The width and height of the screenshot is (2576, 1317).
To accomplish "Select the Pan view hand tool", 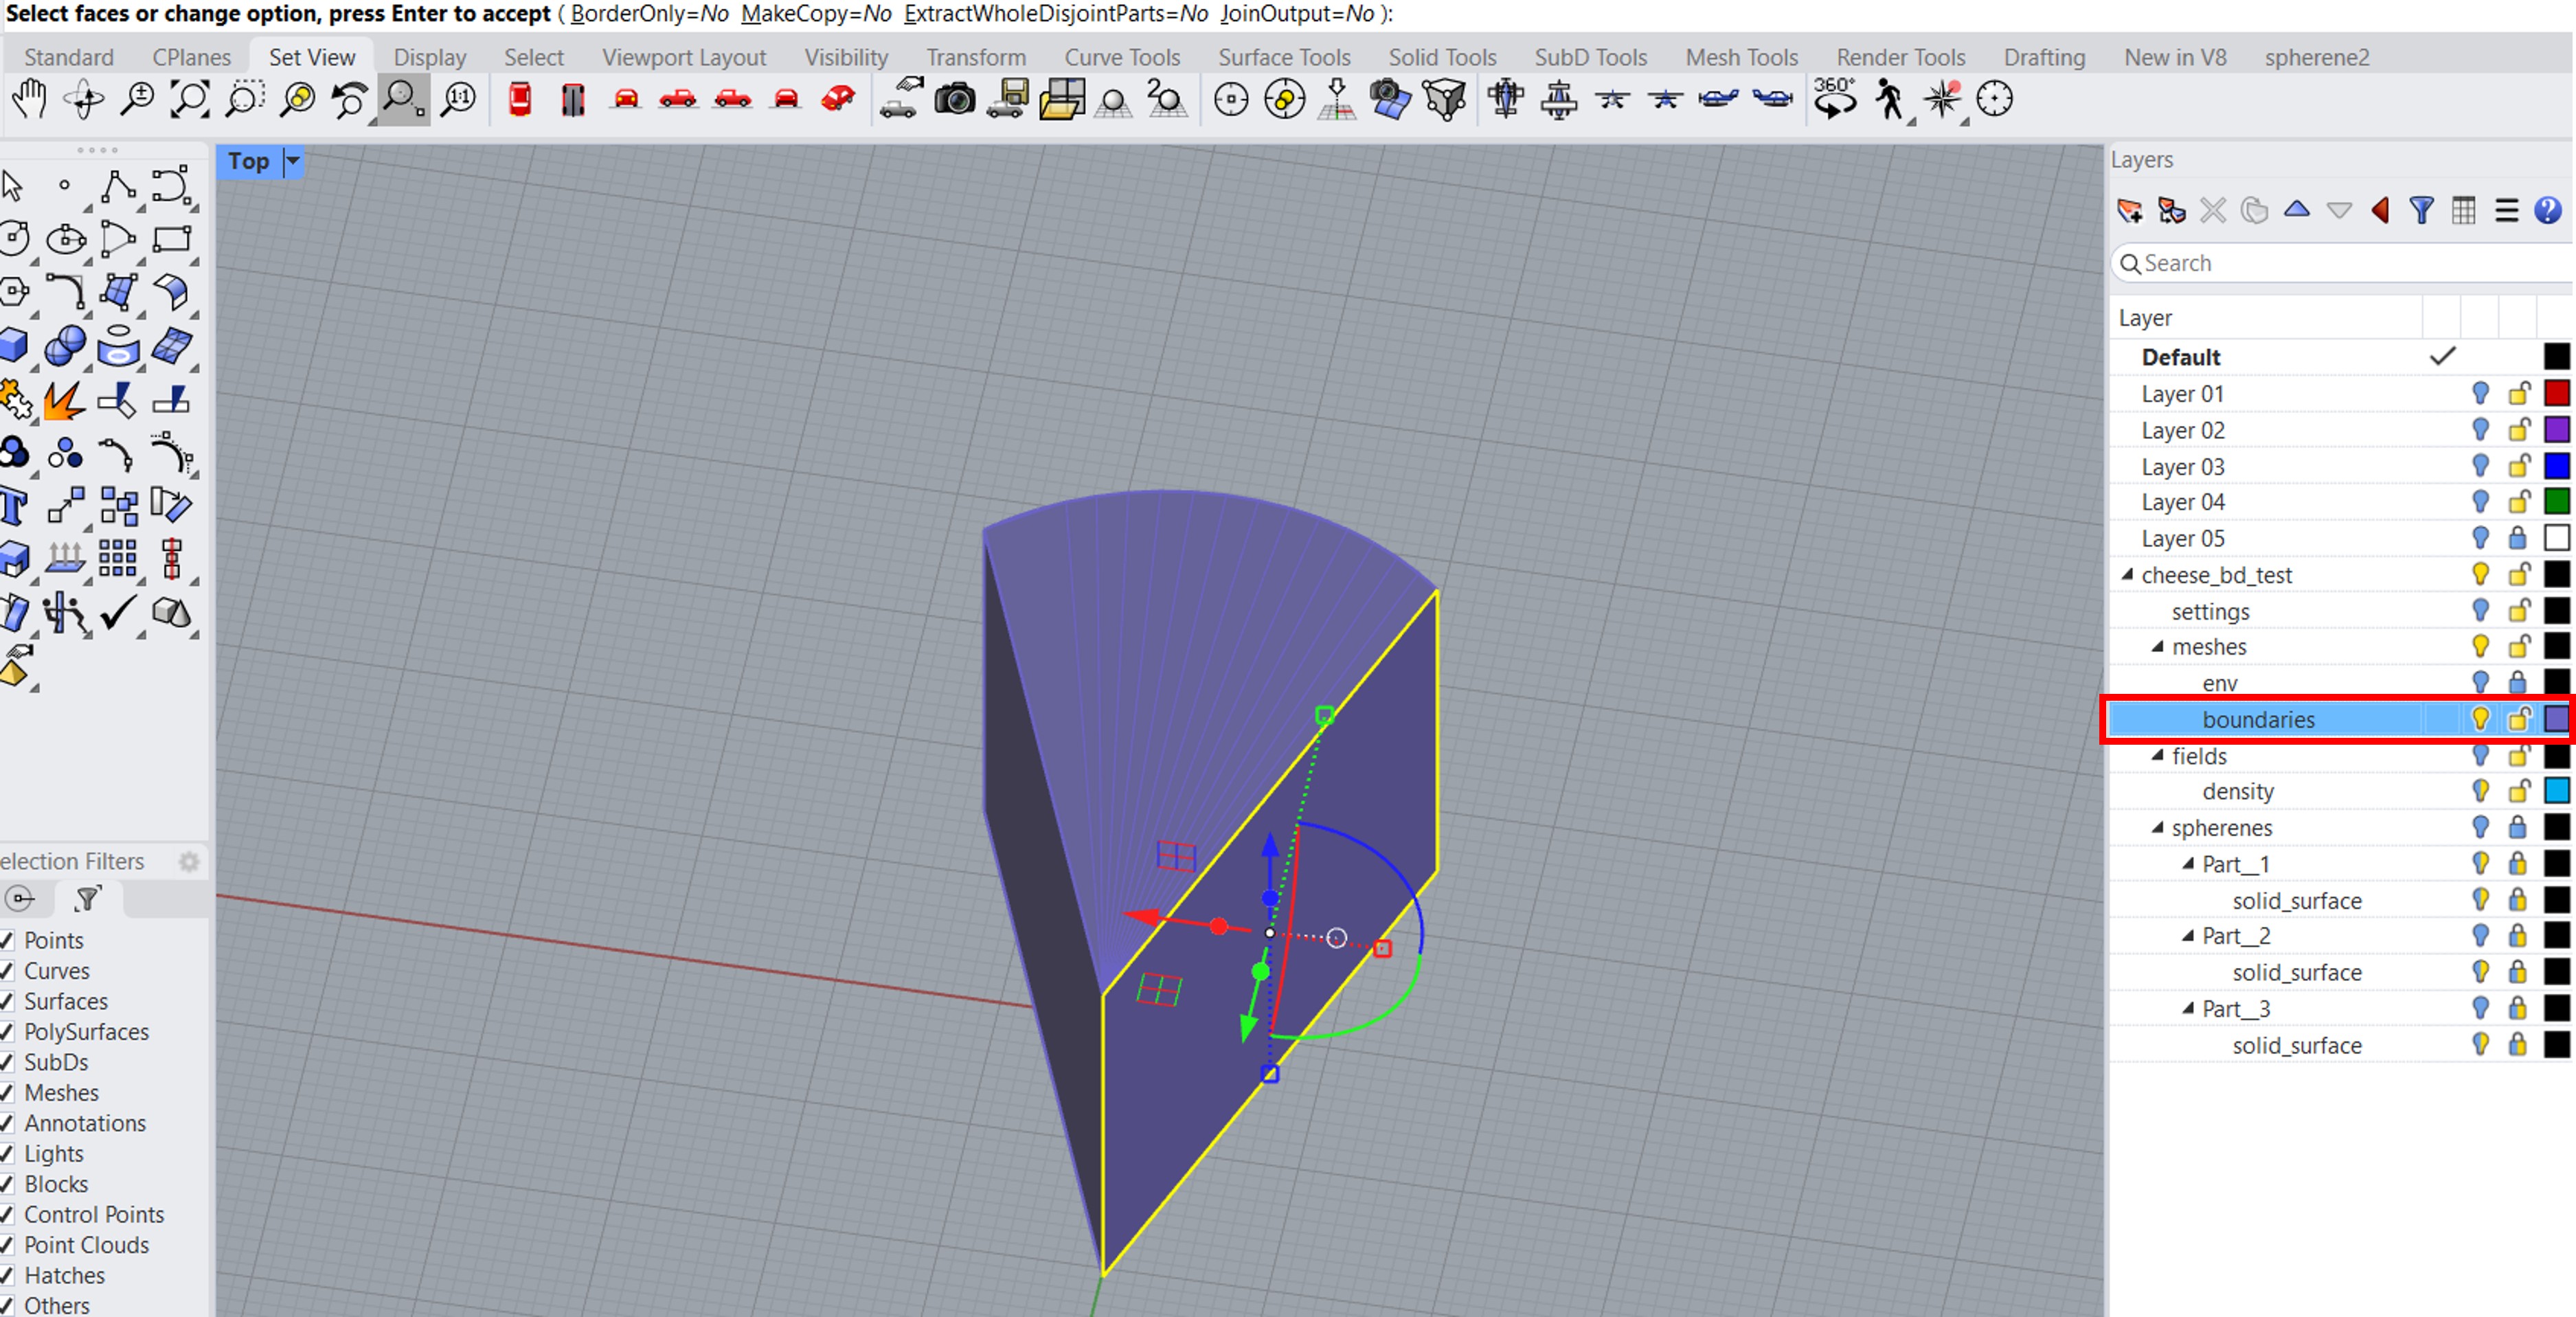I will click(30, 100).
